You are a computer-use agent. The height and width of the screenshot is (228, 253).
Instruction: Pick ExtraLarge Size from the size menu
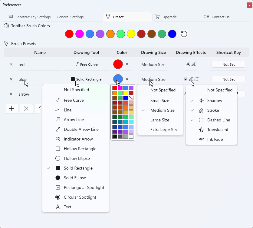[x=160, y=130]
